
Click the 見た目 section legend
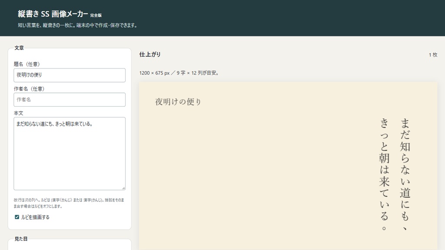point(21,239)
